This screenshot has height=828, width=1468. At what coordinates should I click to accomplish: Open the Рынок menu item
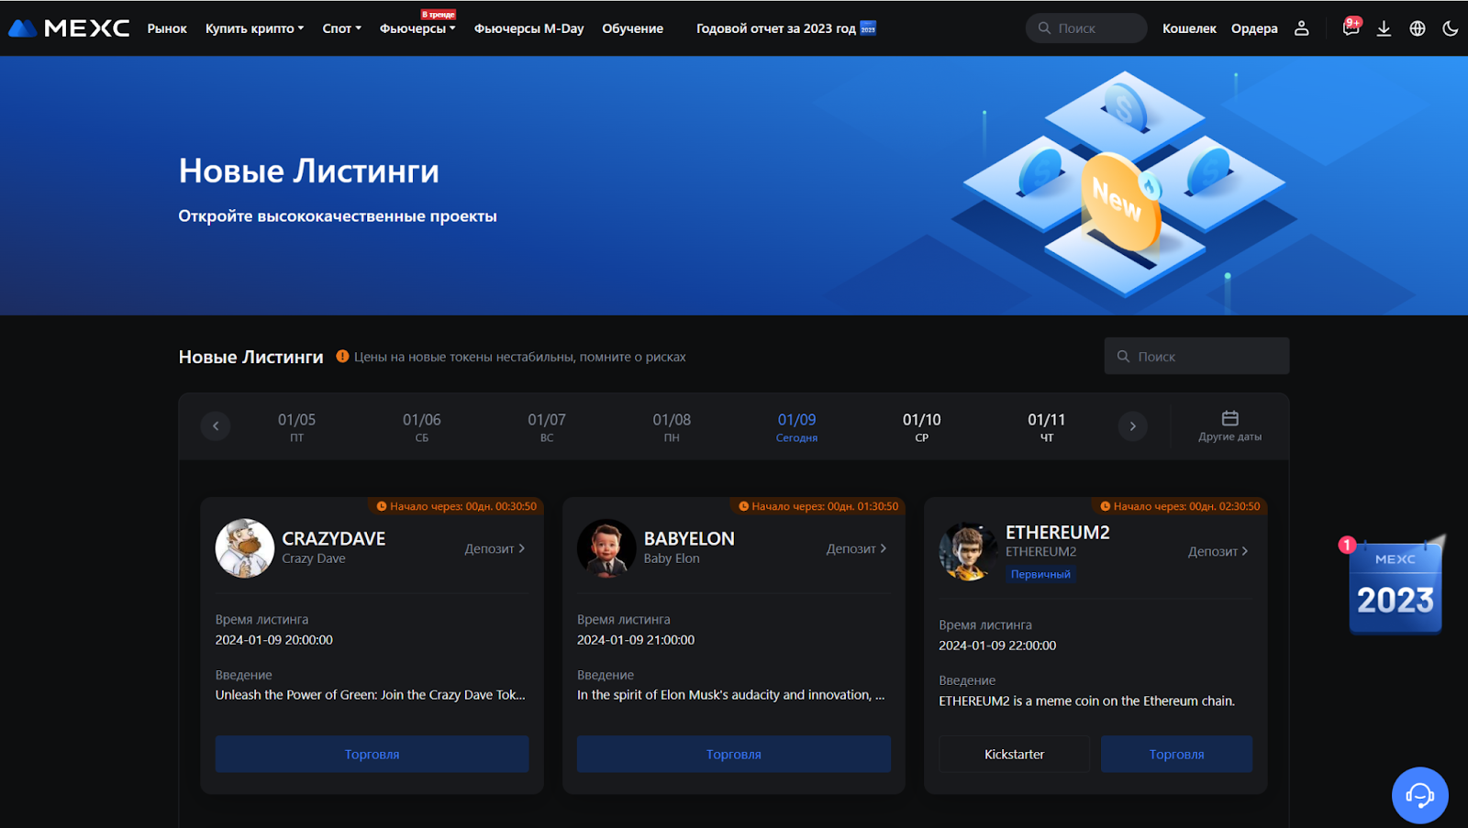[x=167, y=28]
